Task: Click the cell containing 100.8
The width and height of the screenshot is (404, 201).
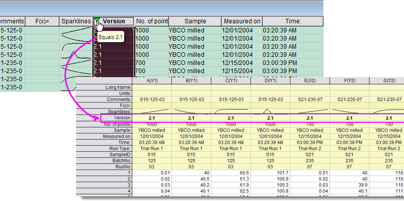Action: click(x=270, y=191)
